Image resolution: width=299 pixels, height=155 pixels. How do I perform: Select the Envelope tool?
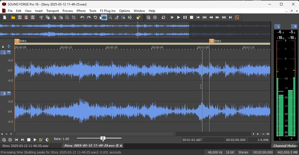tap(130, 18)
